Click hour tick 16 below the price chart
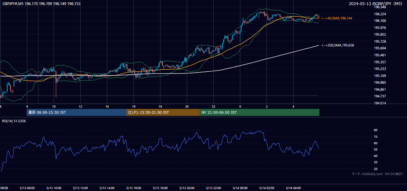The image size is (407, 191). point(134,106)
